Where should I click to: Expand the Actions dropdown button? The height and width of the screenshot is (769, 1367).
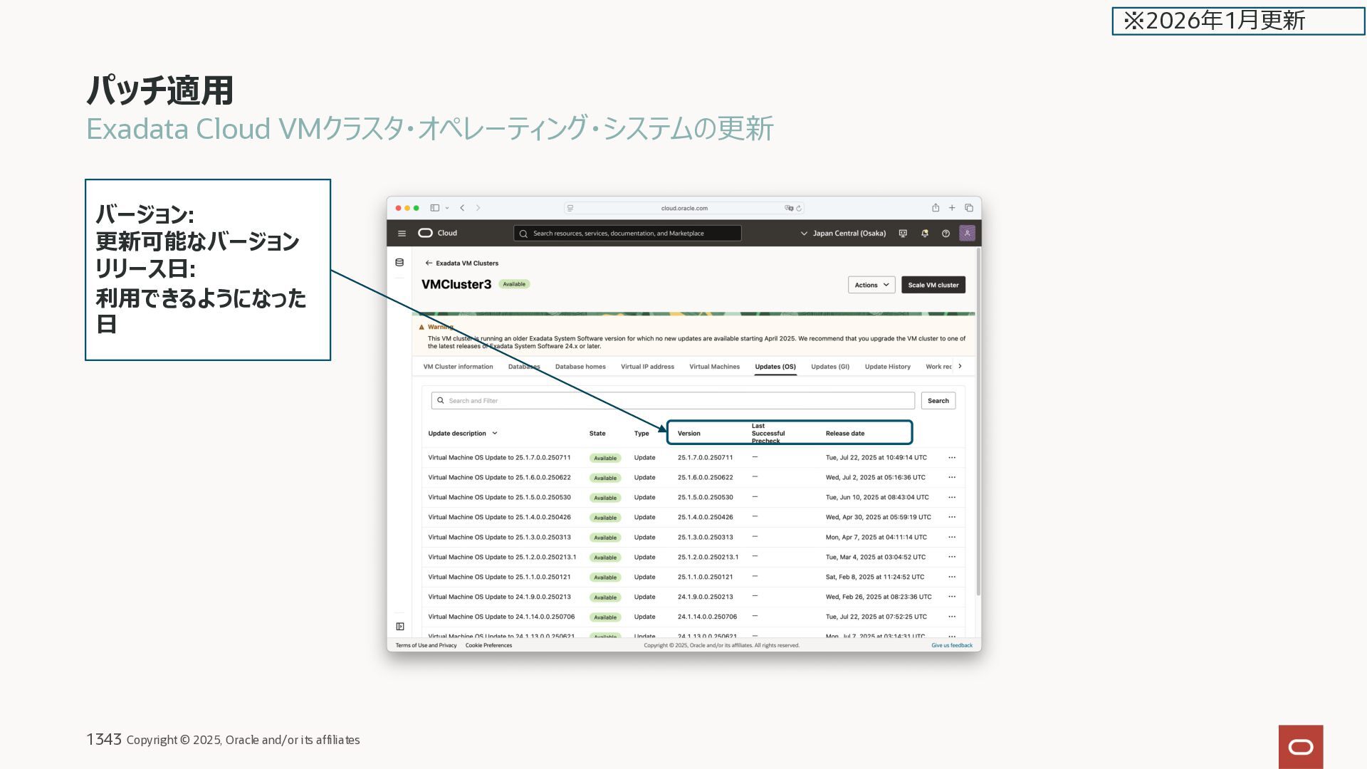[871, 285]
